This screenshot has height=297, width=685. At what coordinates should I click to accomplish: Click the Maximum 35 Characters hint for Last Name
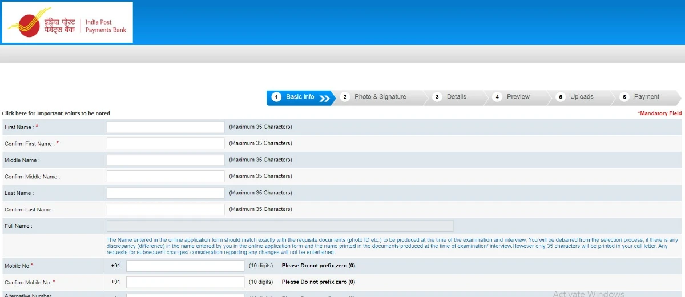click(x=260, y=193)
